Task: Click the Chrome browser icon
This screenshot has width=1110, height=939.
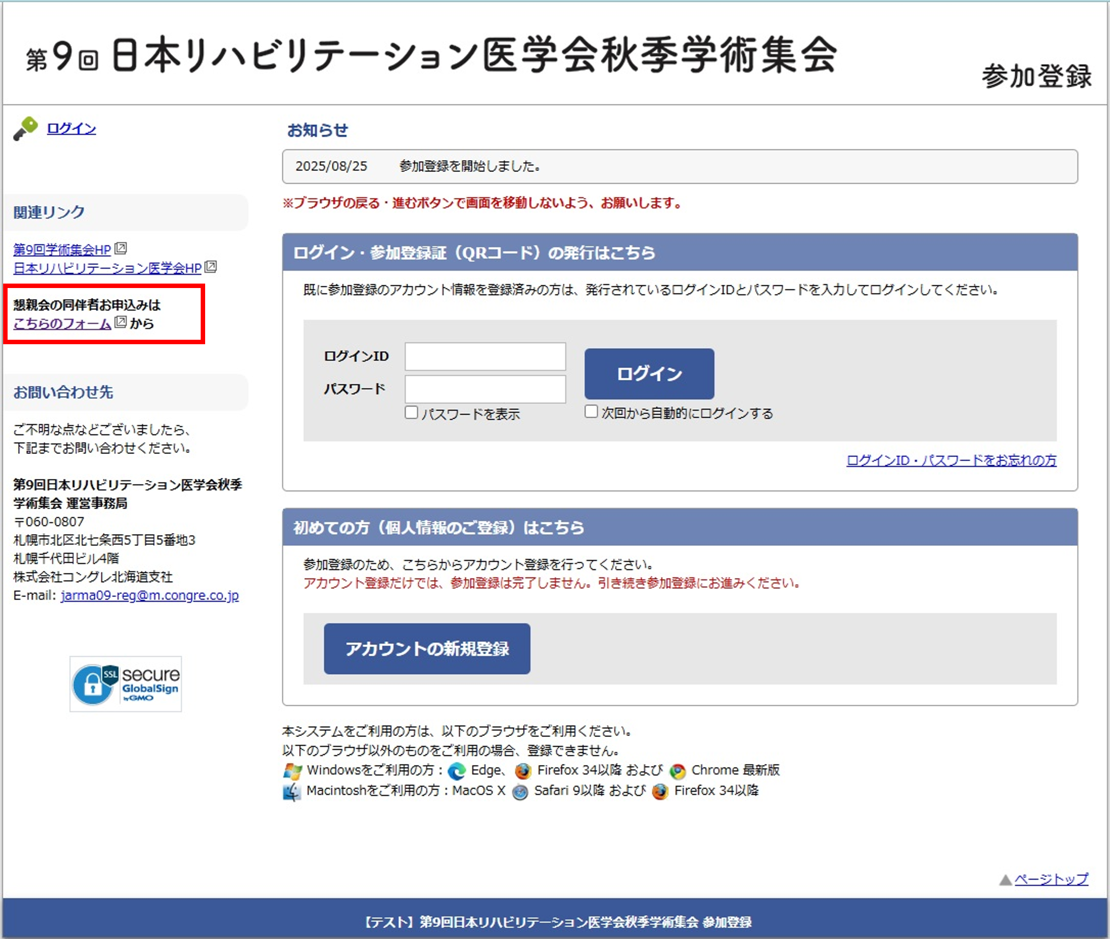Action: point(677,771)
